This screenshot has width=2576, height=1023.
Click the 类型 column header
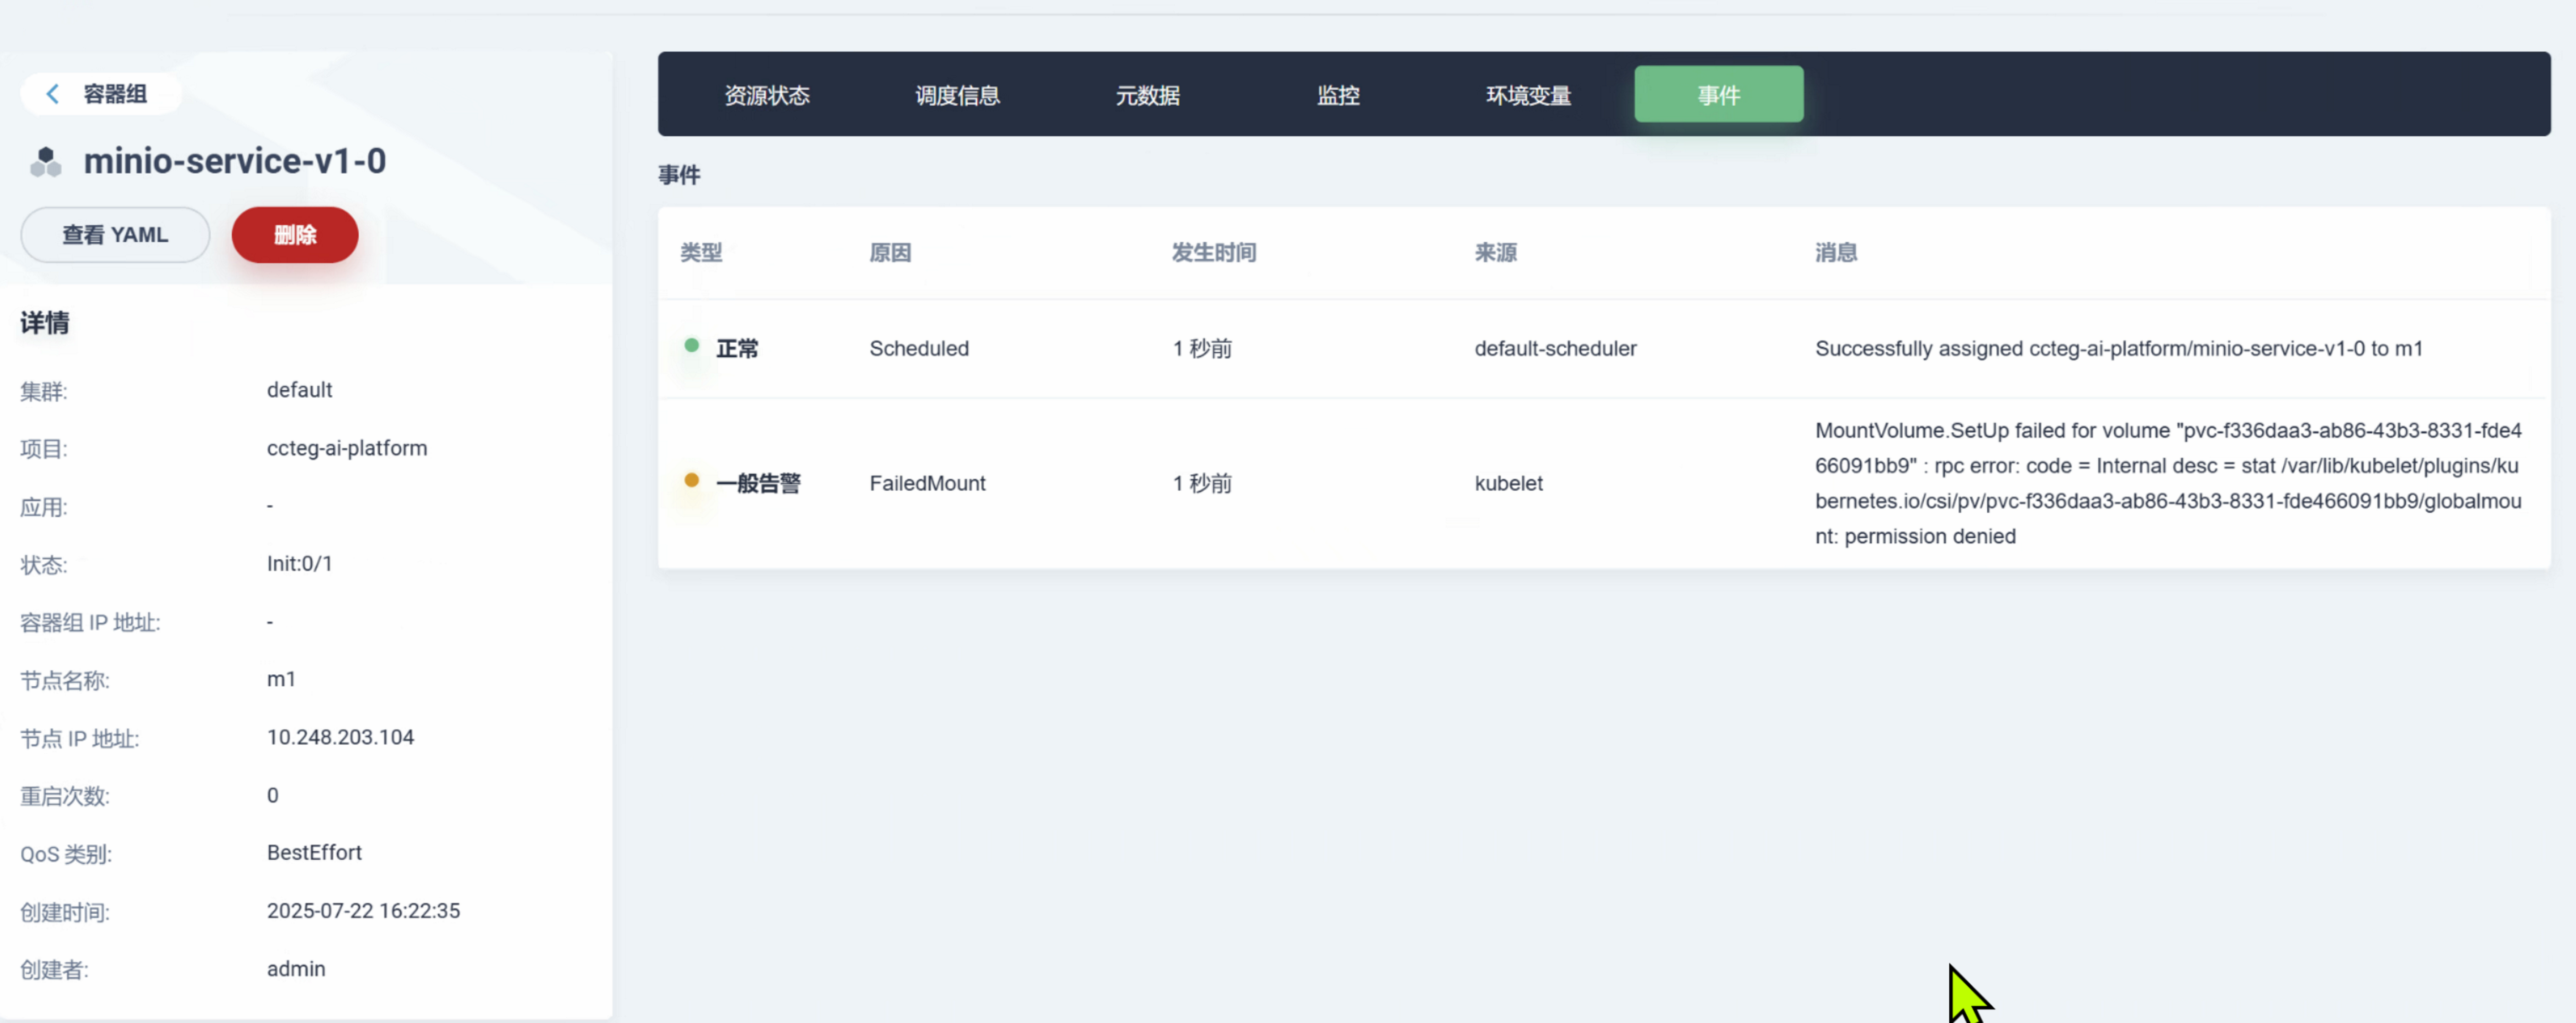(x=701, y=253)
